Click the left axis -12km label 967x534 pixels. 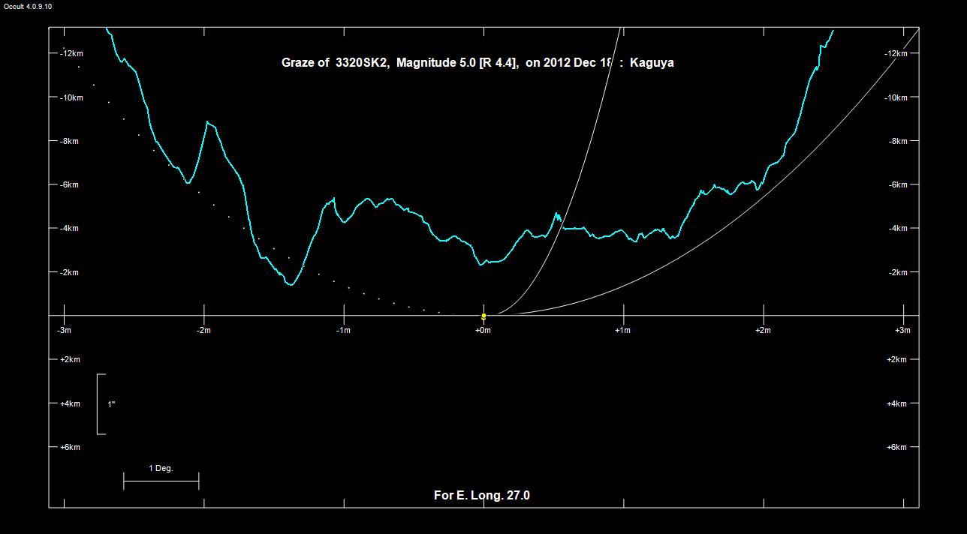71,54
